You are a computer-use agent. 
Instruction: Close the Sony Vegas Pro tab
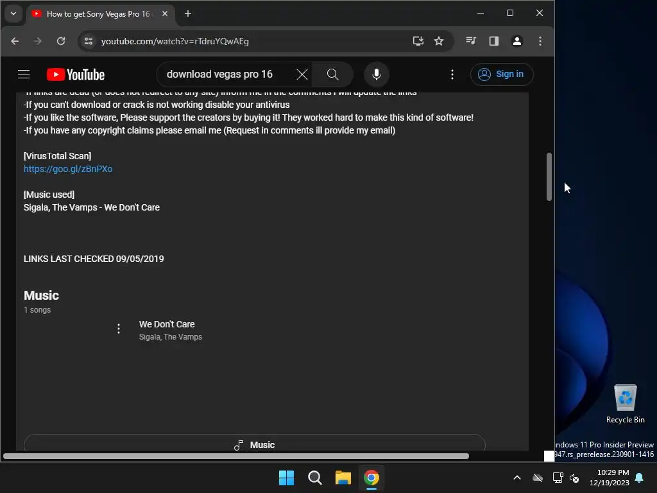[x=165, y=14]
